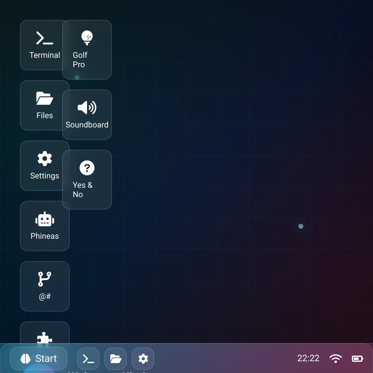
Task: Launch the Yes & No app
Action: [x=87, y=180]
